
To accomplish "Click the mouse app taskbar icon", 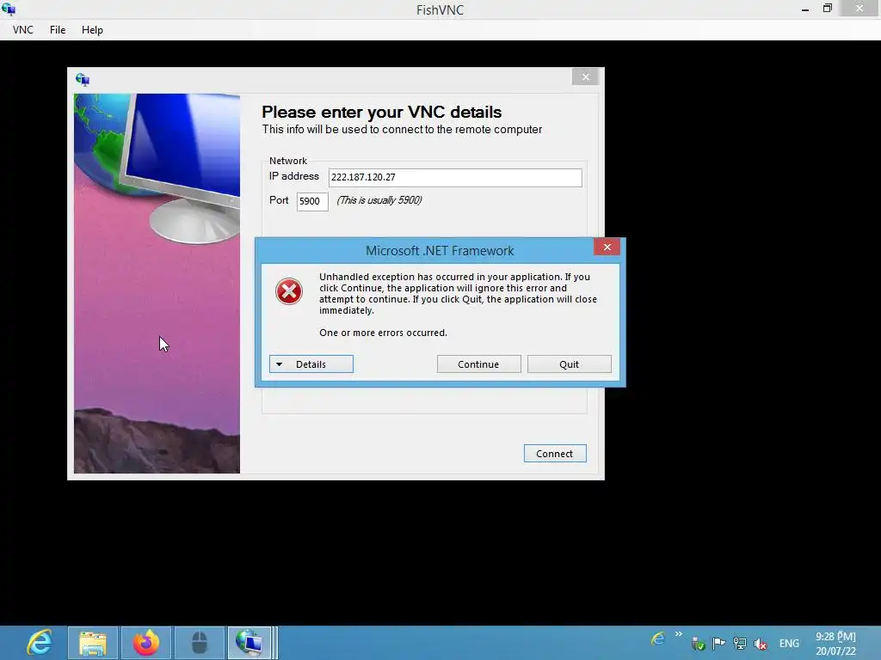I will coord(200,643).
